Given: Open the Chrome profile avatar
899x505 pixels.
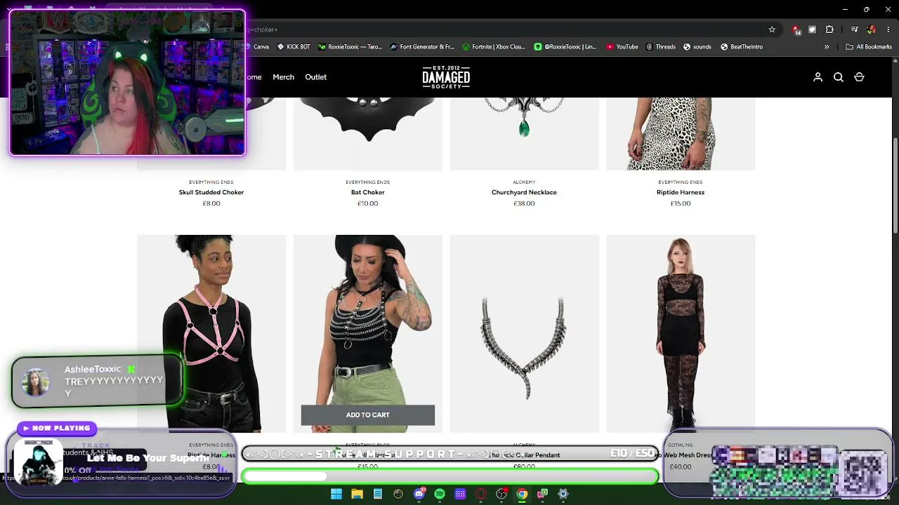Looking at the screenshot, I should pyautogui.click(x=872, y=29).
